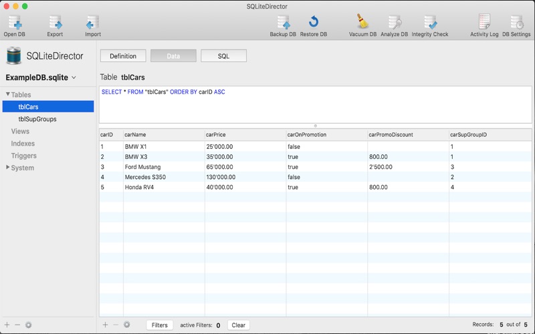
Task: Expand the System tree section
Action: pos(7,167)
